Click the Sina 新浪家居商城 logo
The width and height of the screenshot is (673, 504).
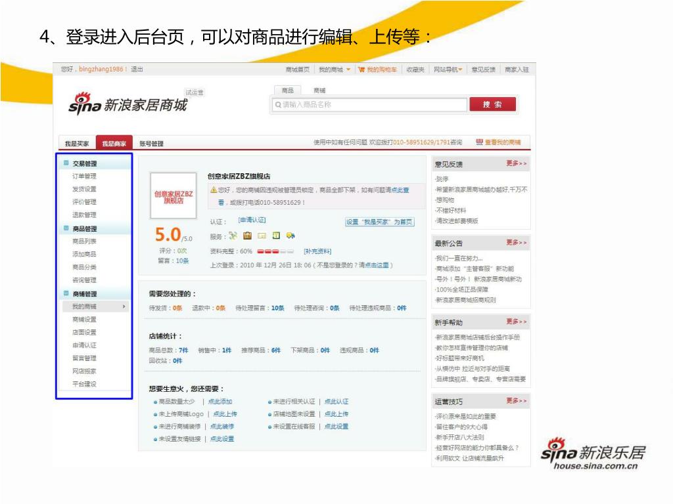click(x=128, y=104)
